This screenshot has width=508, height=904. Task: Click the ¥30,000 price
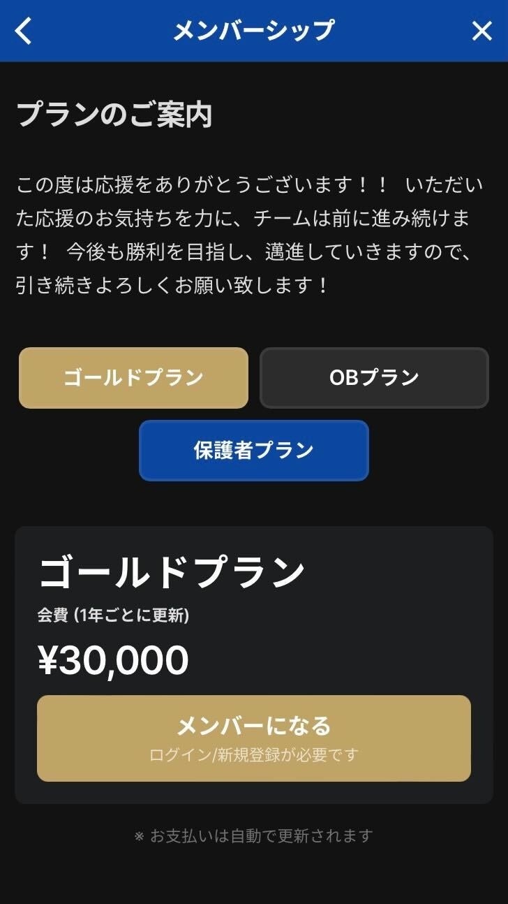113,660
